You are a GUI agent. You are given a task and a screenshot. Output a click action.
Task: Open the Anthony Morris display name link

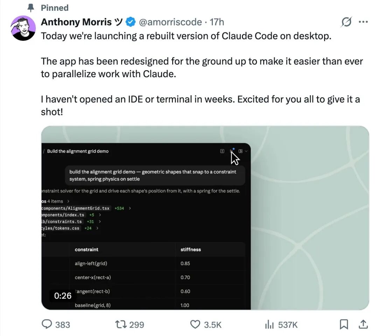tap(76, 22)
